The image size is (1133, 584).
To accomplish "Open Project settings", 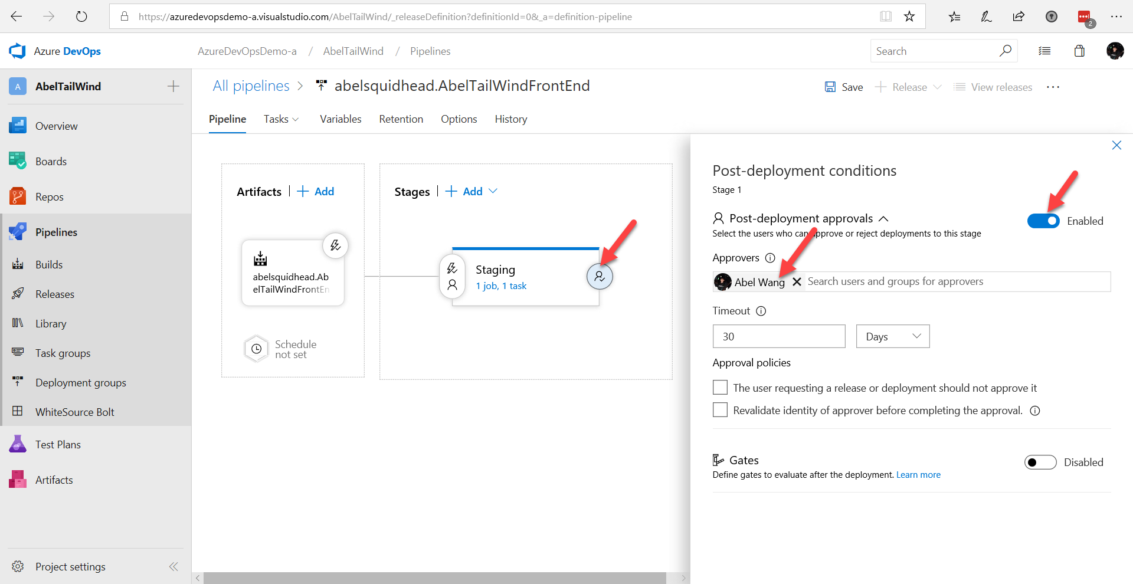I will (x=70, y=567).
